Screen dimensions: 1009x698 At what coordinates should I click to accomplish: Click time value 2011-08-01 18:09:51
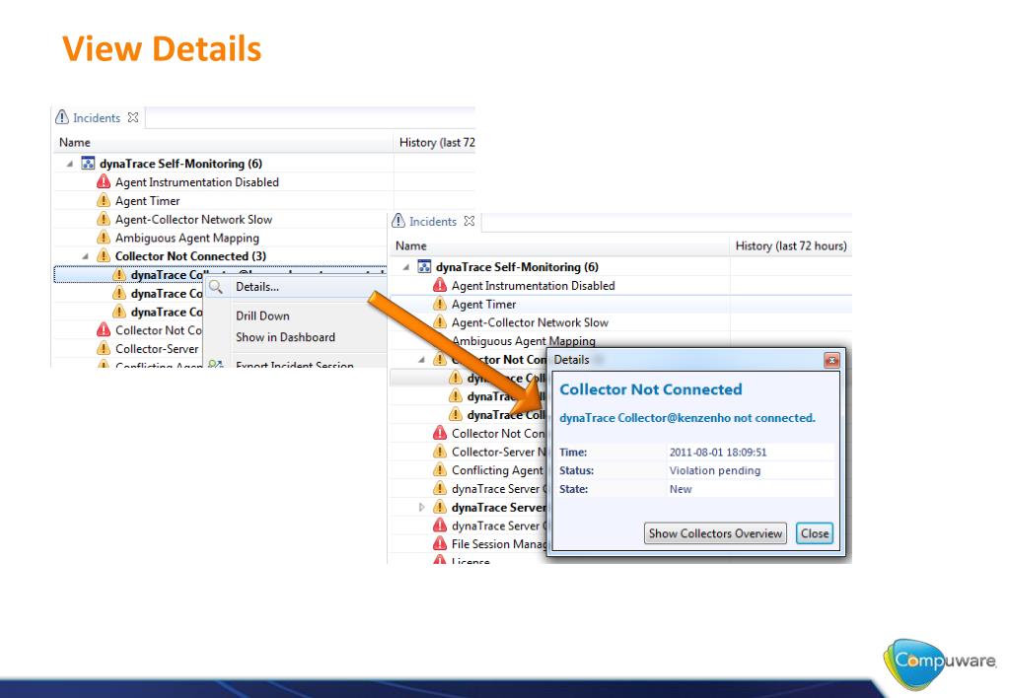(718, 453)
